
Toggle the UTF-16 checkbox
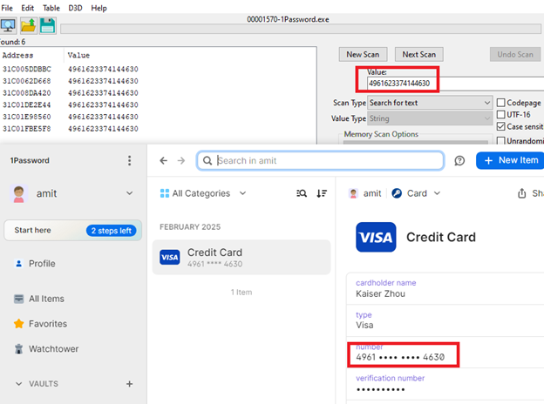500,114
